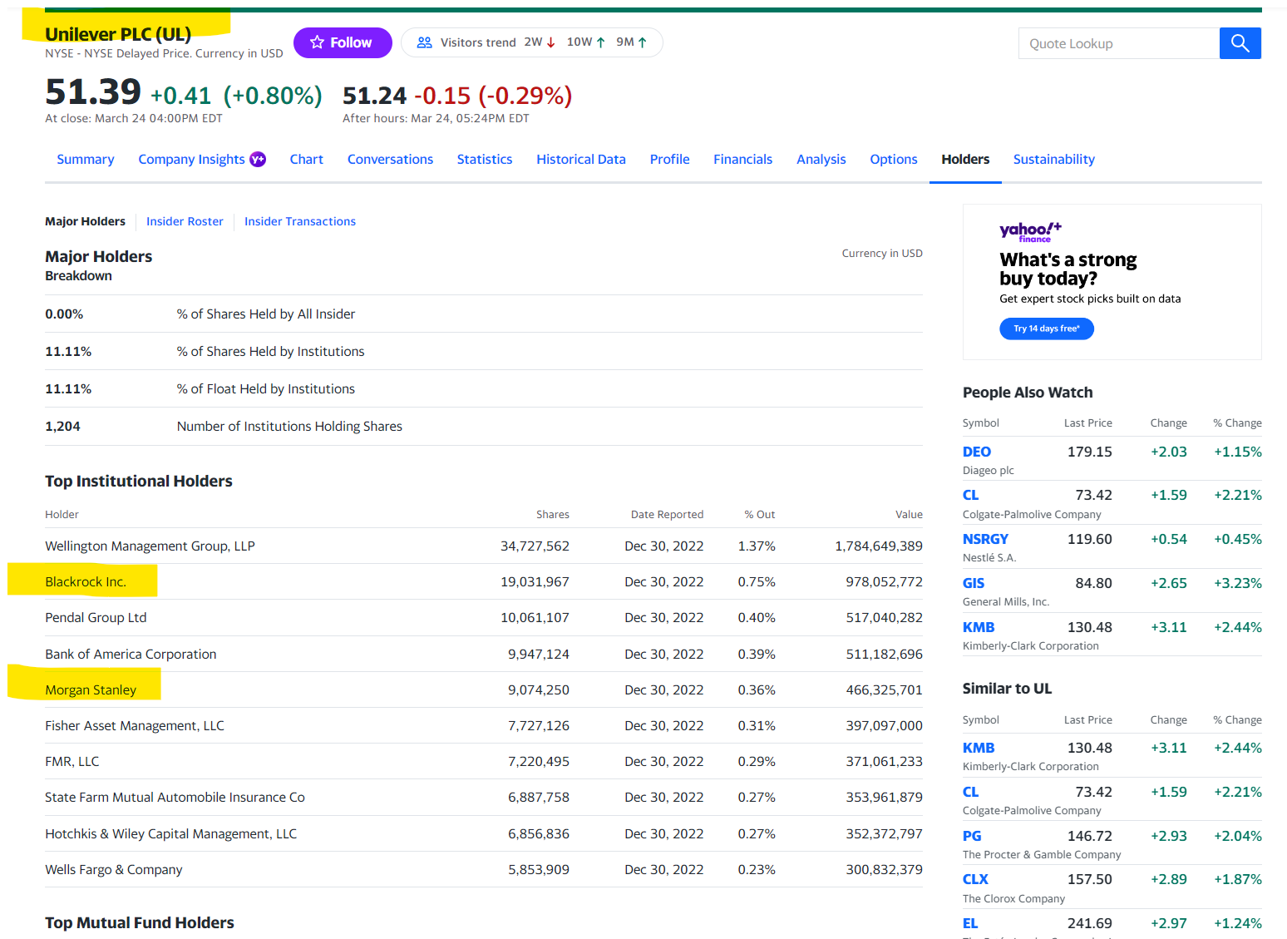Switch to the Profile tab
Image resolution: width=1287 pixels, height=939 pixels.
(669, 159)
